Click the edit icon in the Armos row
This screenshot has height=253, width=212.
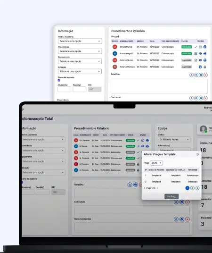[196, 53]
